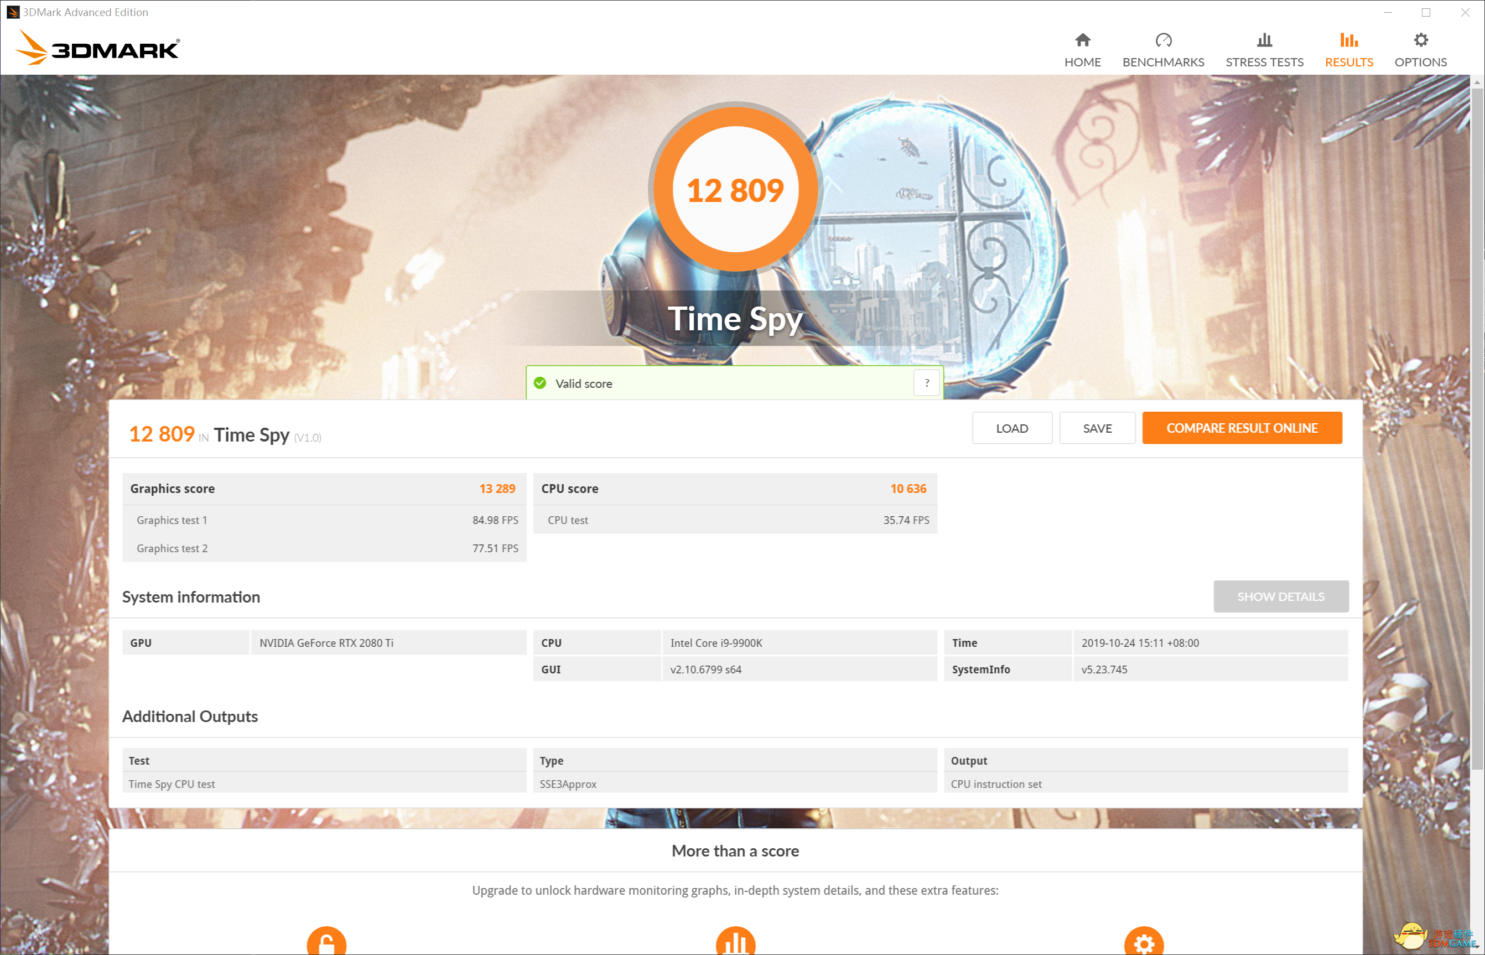The width and height of the screenshot is (1485, 955).
Task: Click the 3DMark logo
Action: 97,48
